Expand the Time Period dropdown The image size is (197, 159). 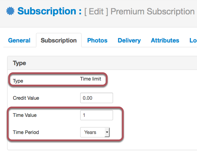tap(95, 132)
